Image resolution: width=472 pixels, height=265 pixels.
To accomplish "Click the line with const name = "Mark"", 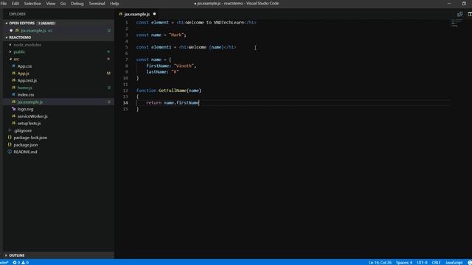I will point(162,35).
